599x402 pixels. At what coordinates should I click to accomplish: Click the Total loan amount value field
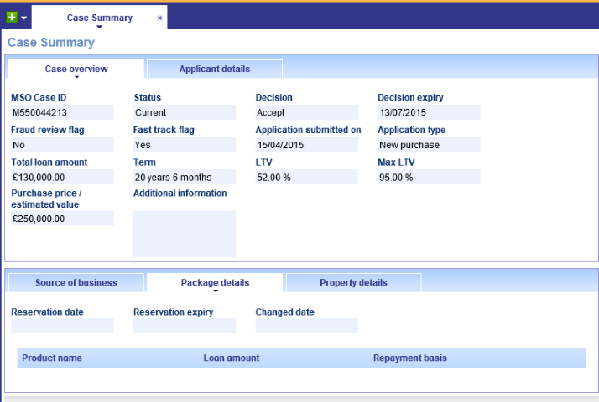click(x=62, y=177)
